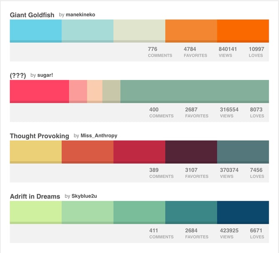
Task: Open the Adrift in Dreams palette
Action: click(35, 196)
